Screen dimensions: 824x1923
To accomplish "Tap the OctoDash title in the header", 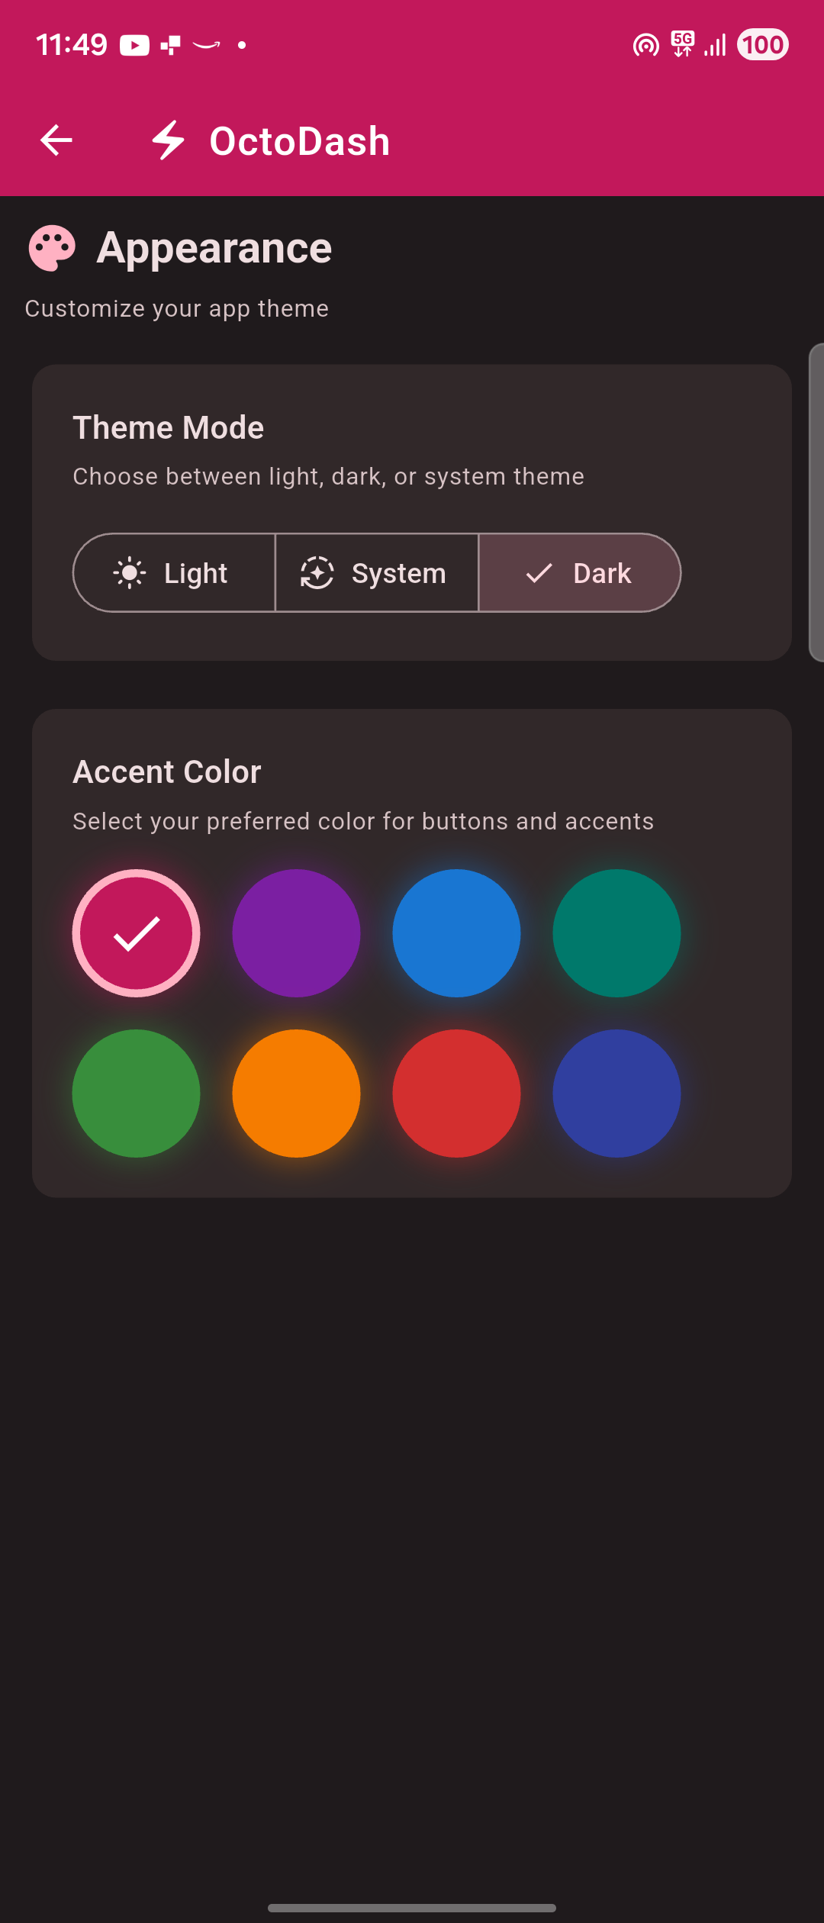I will (298, 140).
